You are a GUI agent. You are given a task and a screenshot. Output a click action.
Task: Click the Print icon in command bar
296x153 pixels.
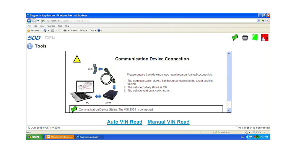[x=65, y=31]
